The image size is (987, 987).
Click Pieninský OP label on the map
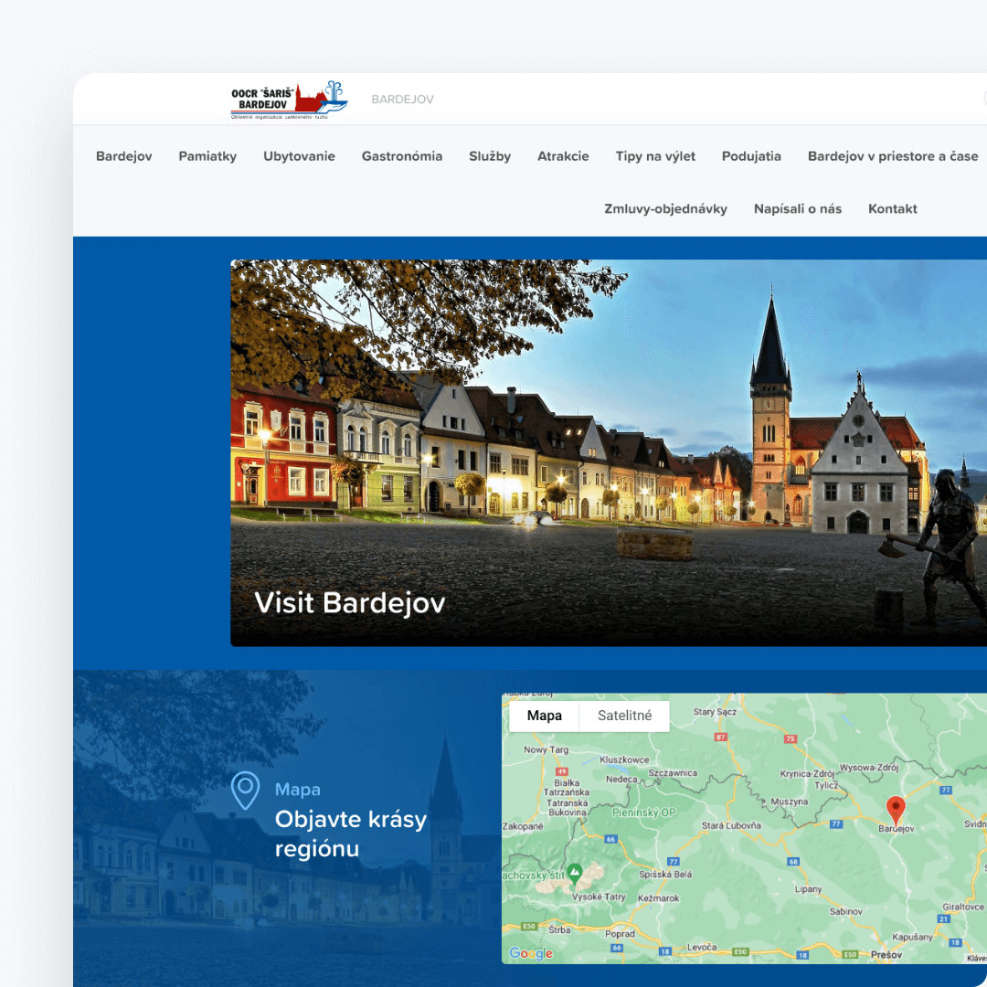tap(644, 812)
